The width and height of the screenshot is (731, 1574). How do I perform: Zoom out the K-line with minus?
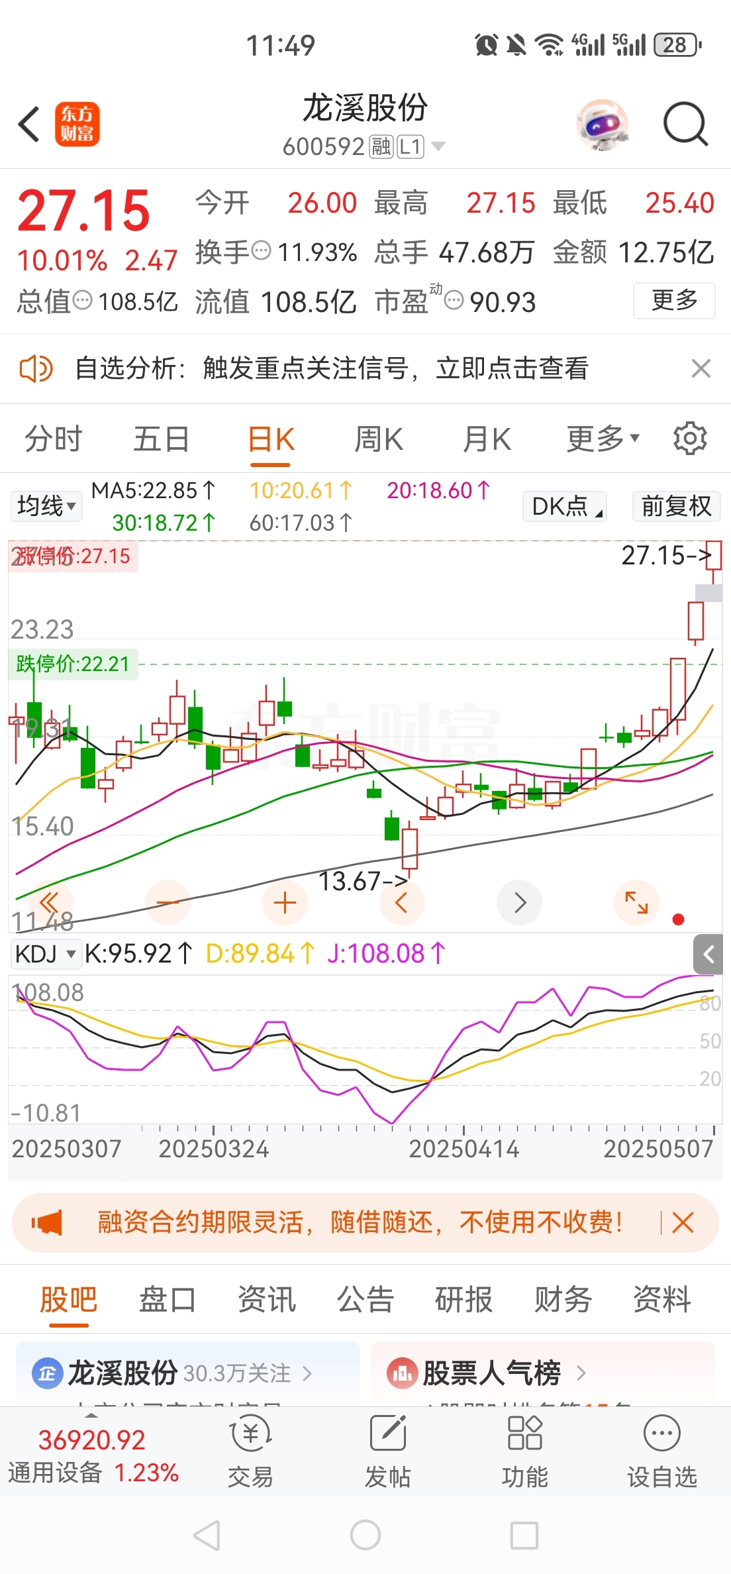tap(168, 902)
